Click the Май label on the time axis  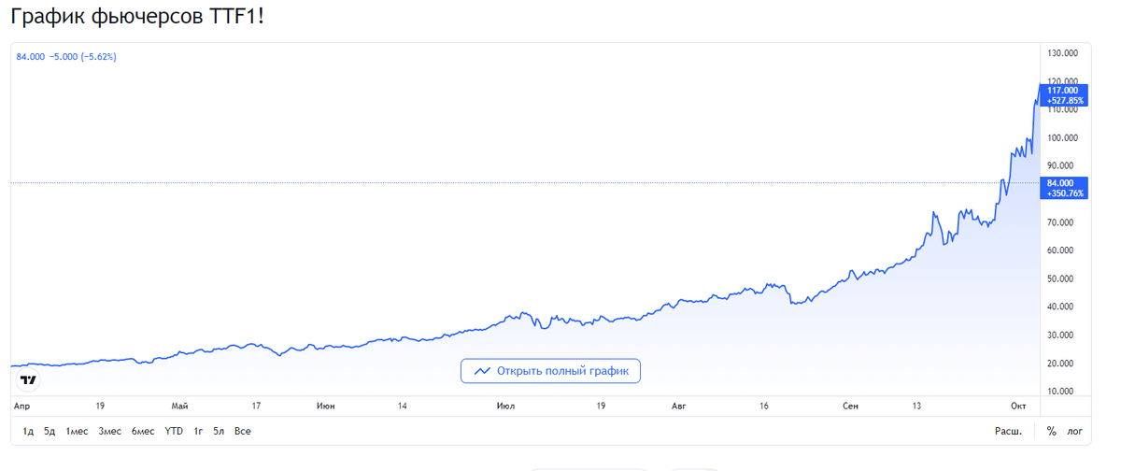tap(180, 406)
